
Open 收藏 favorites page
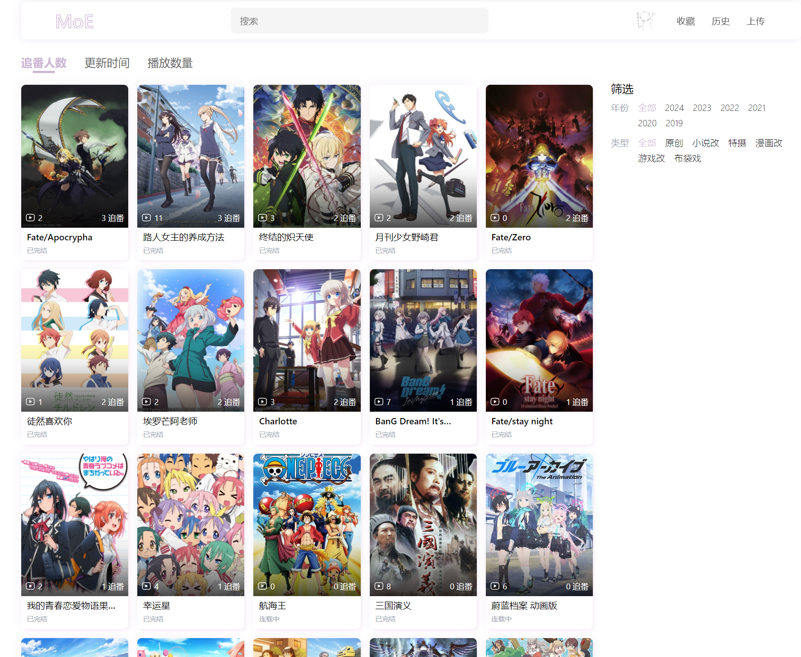(x=685, y=21)
